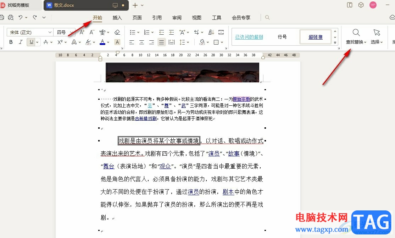The height and width of the screenshot is (238, 395).
Task: Apply distributed alignment
Action: [172, 42]
